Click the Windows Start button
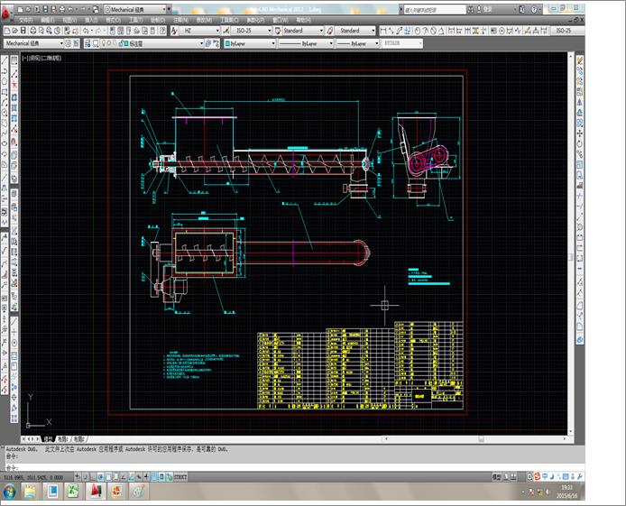626x506 pixels. coord(9,492)
